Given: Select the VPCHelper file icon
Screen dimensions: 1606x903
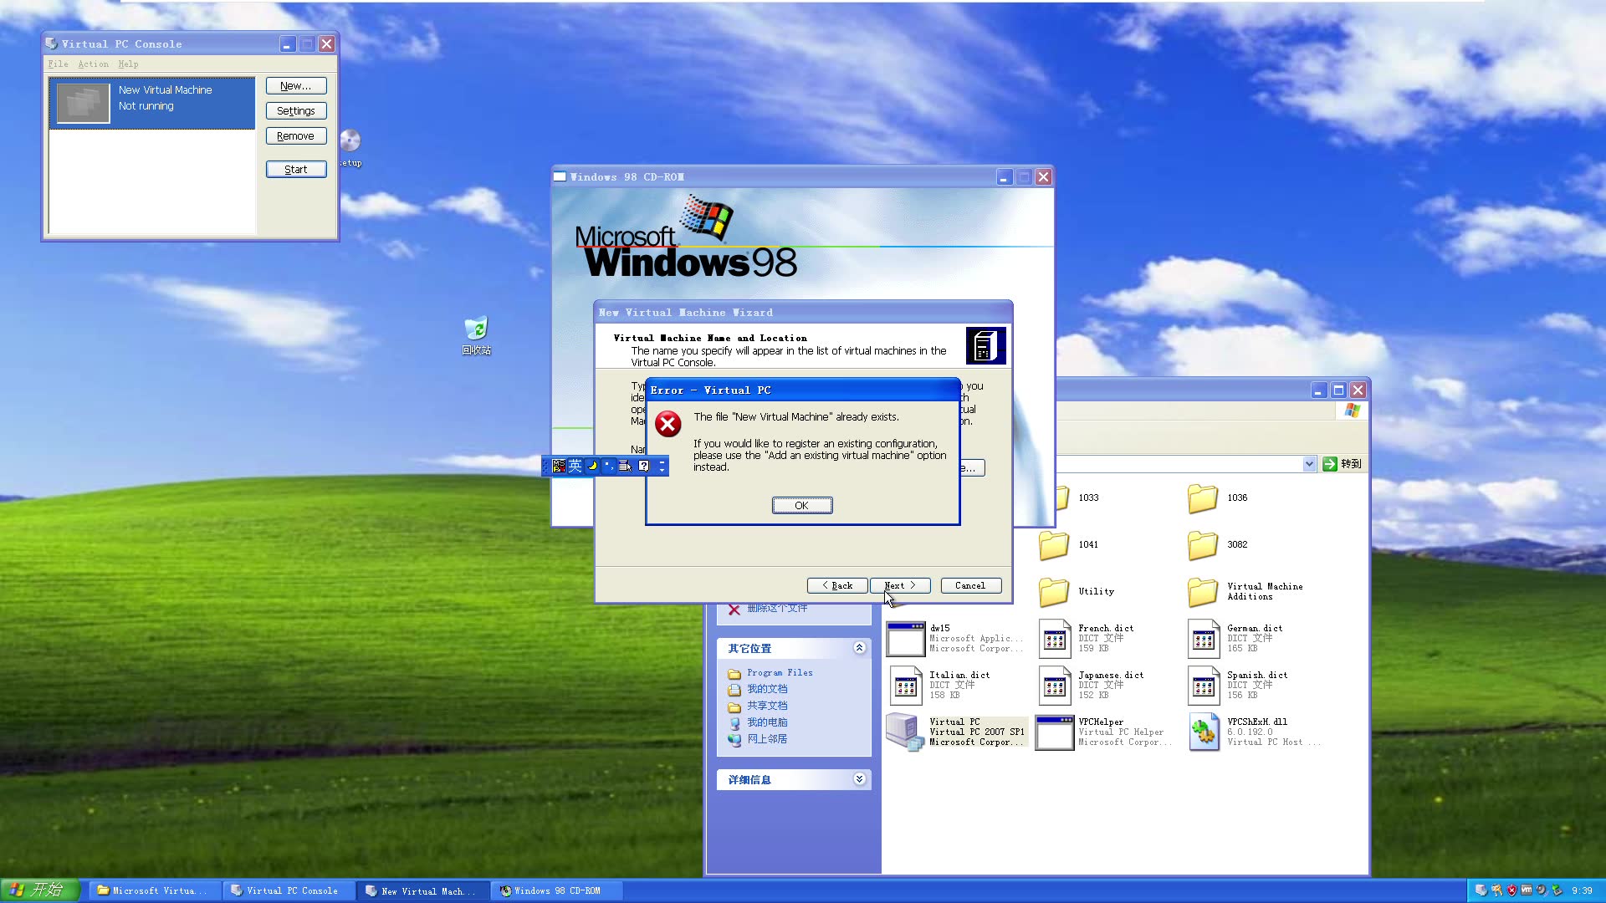Looking at the screenshot, I should coord(1054,732).
